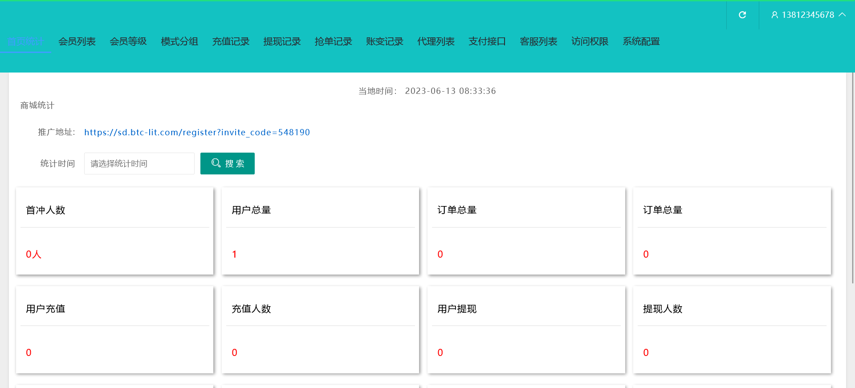Switch to the 会员等级 tab

128,42
